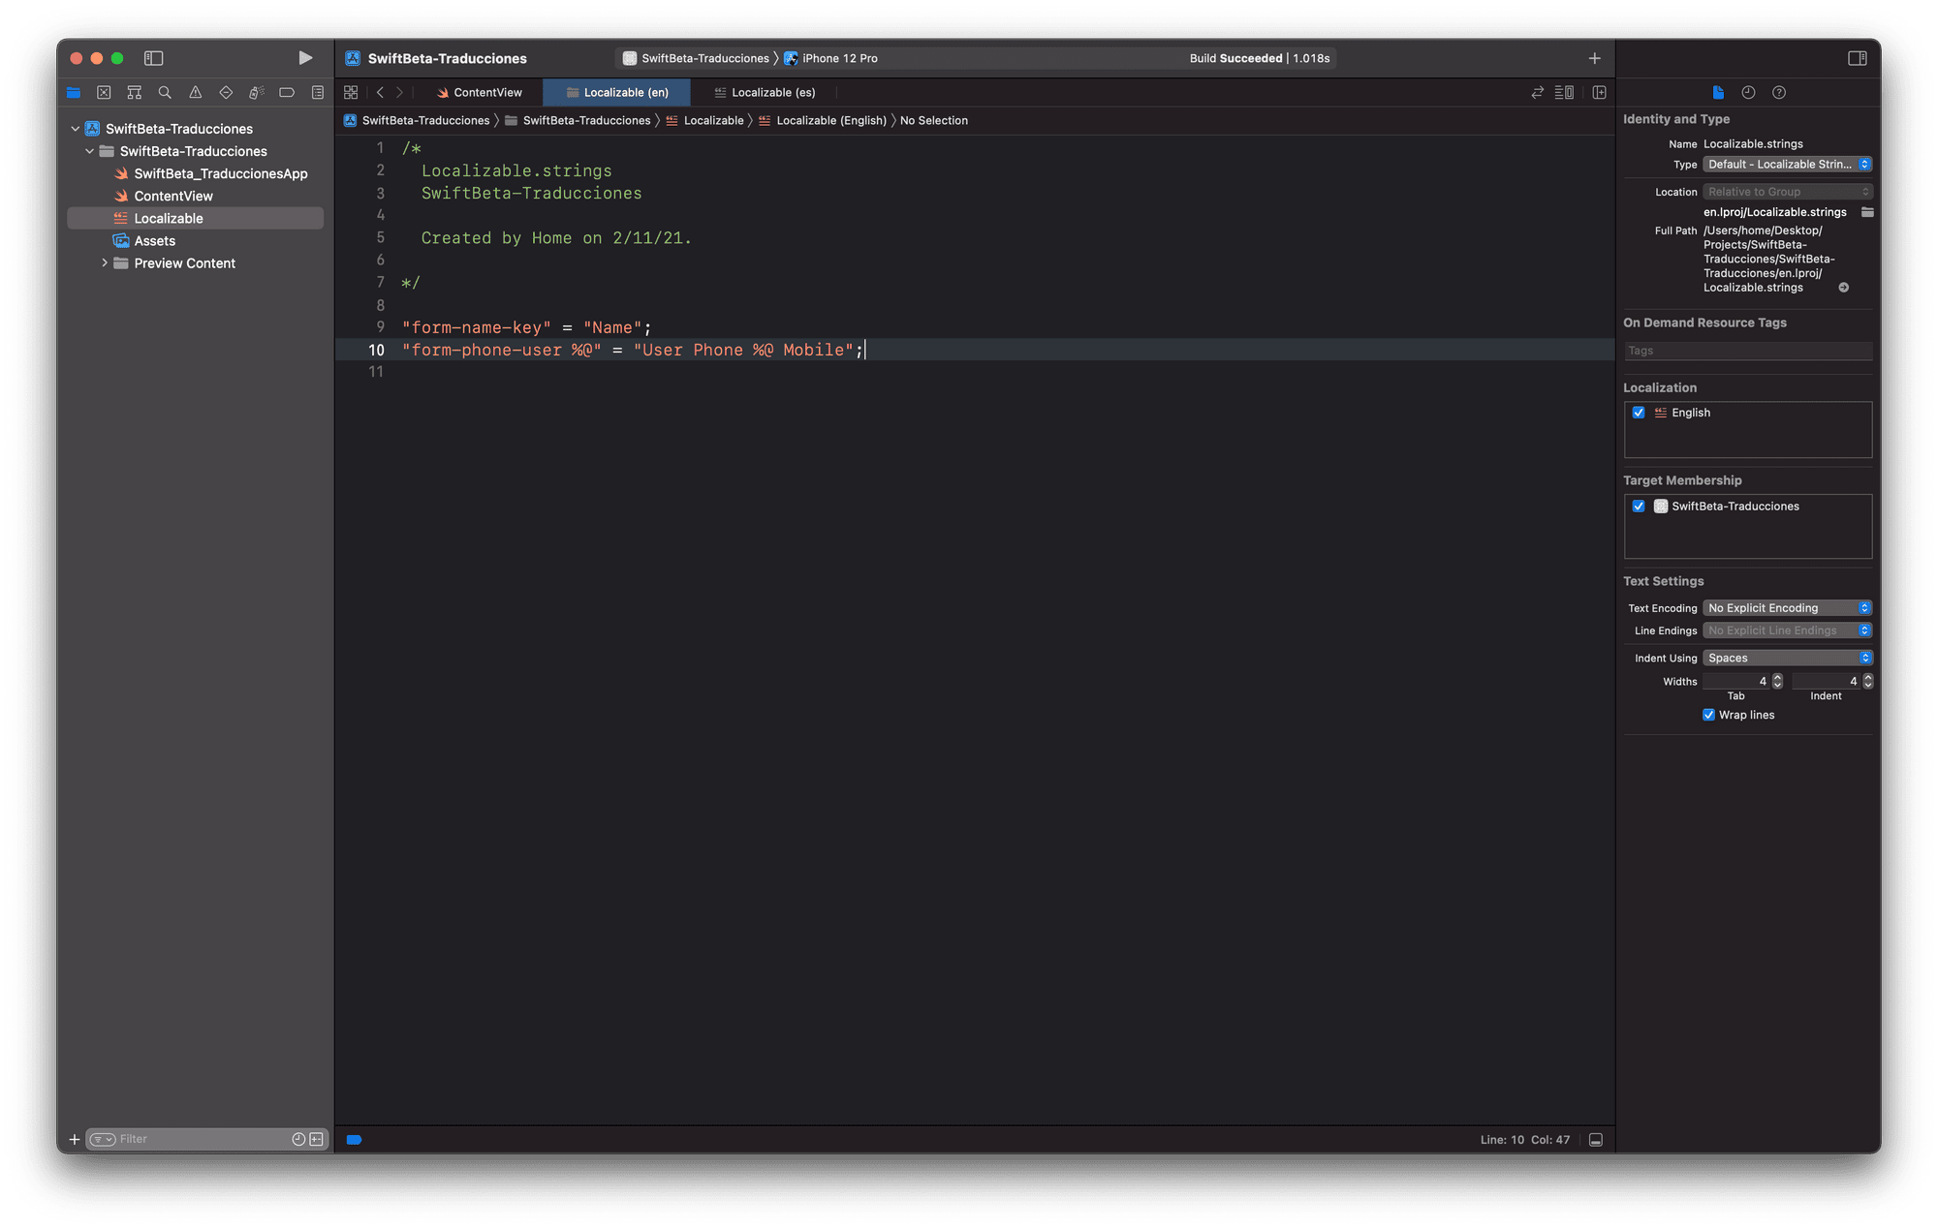Open the Text Encoding dropdown
The height and width of the screenshot is (1229, 1938).
point(1787,608)
